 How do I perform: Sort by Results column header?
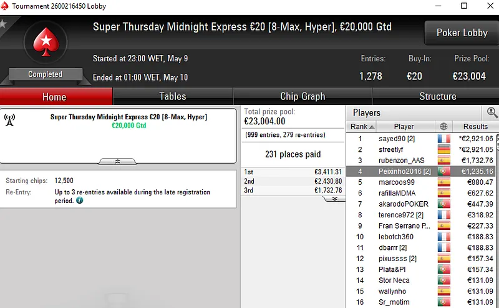[x=475, y=127]
